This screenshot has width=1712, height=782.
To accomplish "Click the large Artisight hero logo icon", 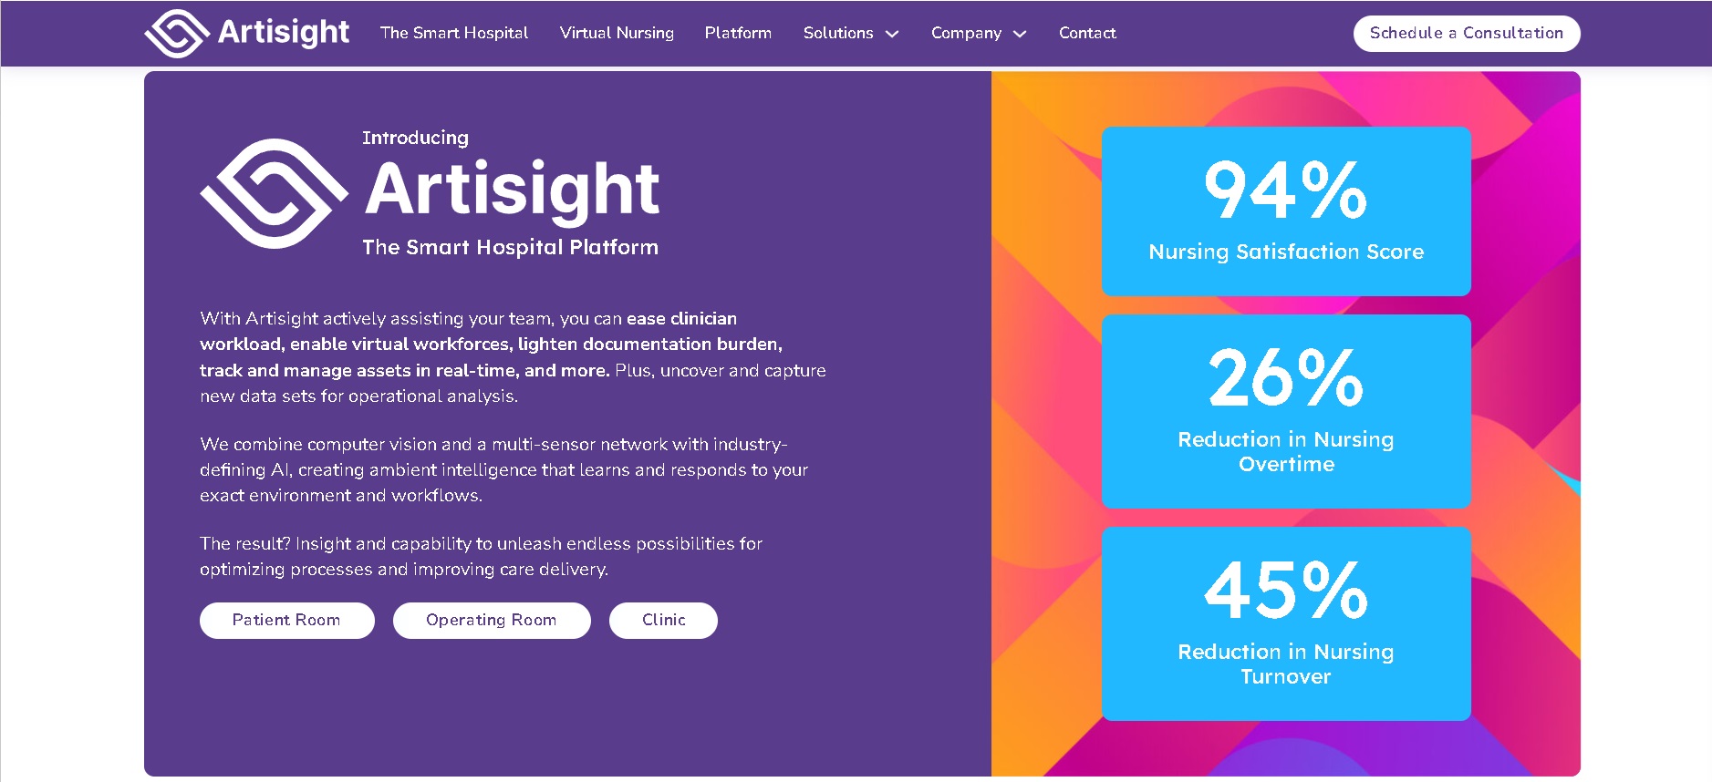I will [274, 193].
